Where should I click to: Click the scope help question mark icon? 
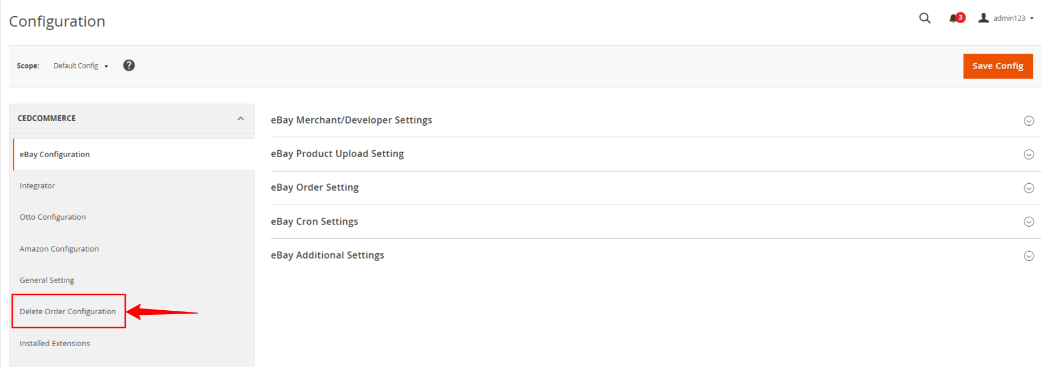point(129,66)
